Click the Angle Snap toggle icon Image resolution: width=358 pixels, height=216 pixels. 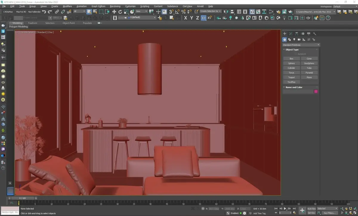[177, 12]
